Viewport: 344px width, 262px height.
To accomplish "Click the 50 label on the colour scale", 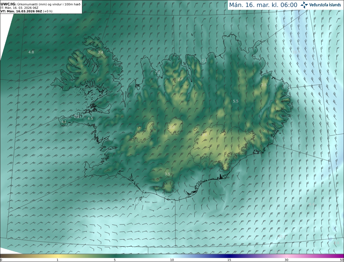I will click(x=342, y=260).
